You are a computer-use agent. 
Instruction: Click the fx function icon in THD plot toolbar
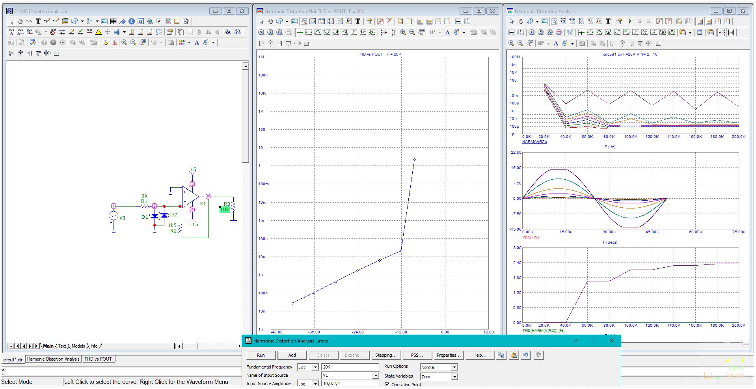tap(349, 21)
